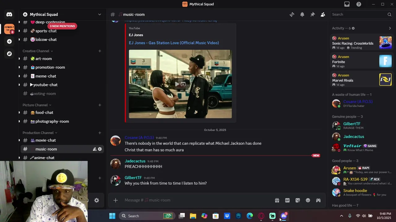Jump to 3 New Mentions
The height and width of the screenshot is (222, 396).
(x=62, y=26)
